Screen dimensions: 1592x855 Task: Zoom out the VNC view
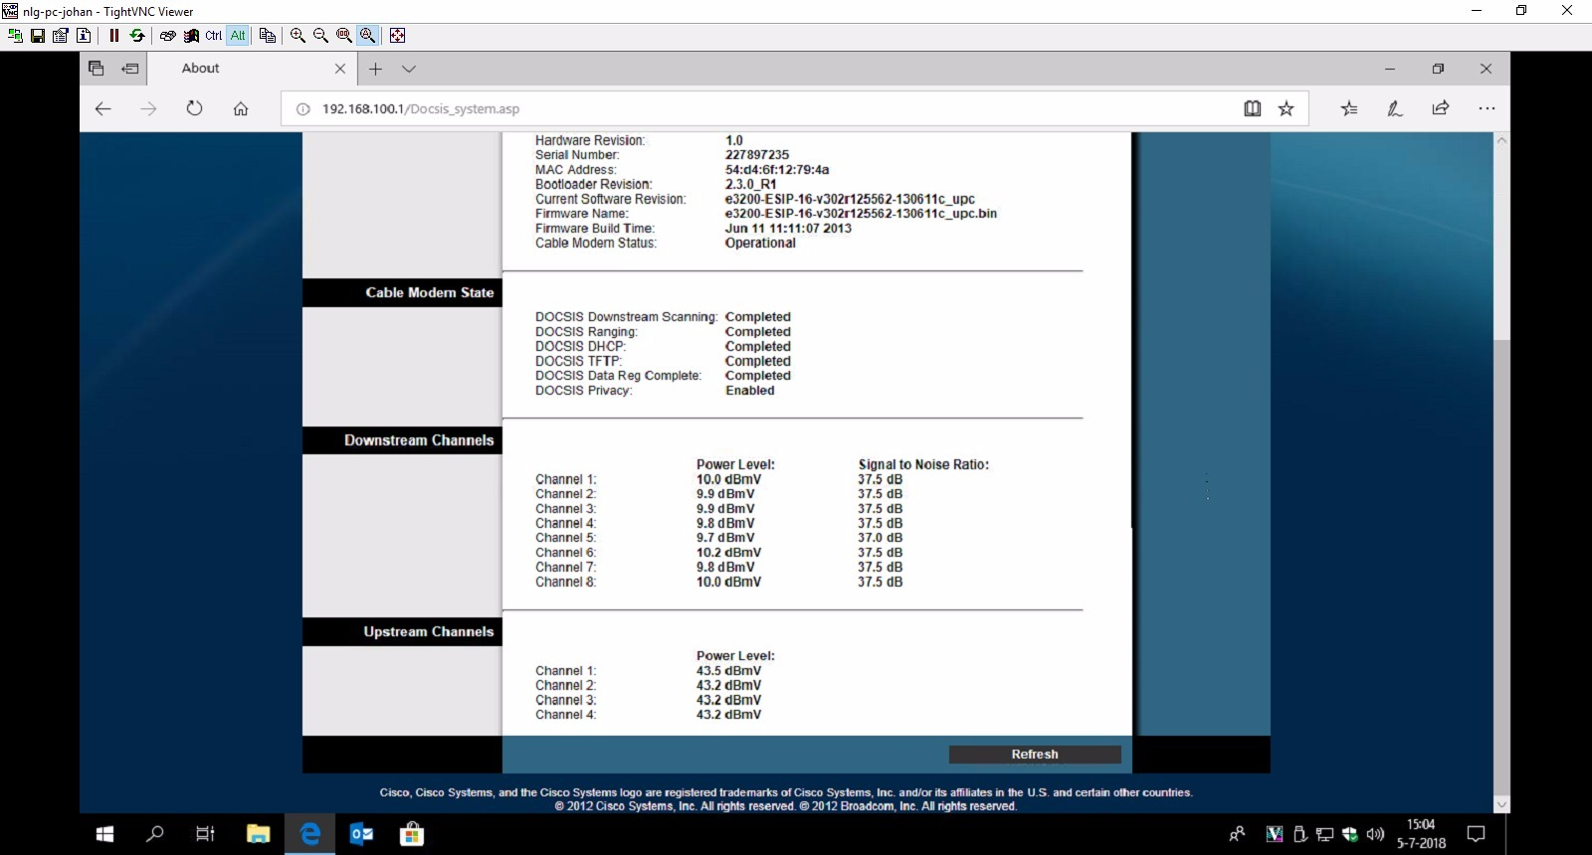(x=320, y=36)
